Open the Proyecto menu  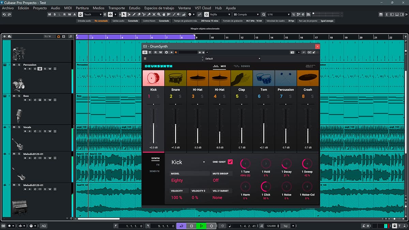click(40, 8)
